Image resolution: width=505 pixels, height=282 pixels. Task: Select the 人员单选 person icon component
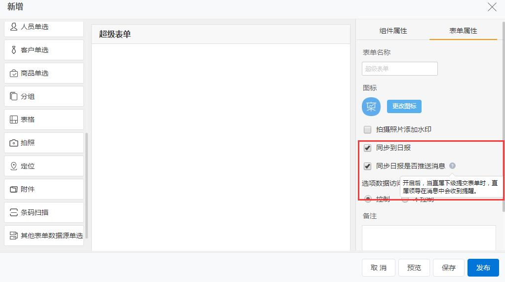coord(14,27)
